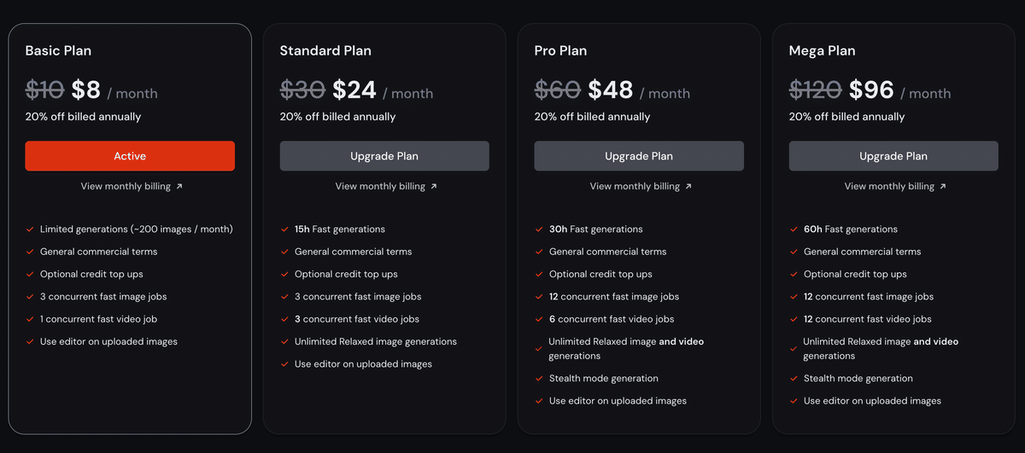The height and width of the screenshot is (453, 1025).
Task: Click Pro Plan Stealth mode generation checkmark
Action: (539, 379)
